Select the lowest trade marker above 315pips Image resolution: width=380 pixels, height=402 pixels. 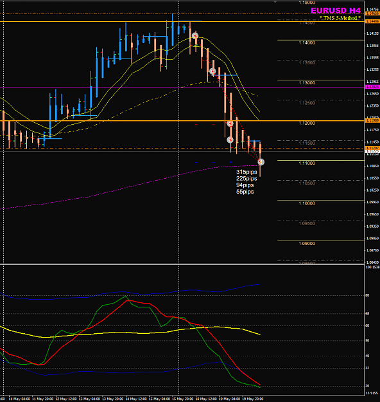point(261,162)
